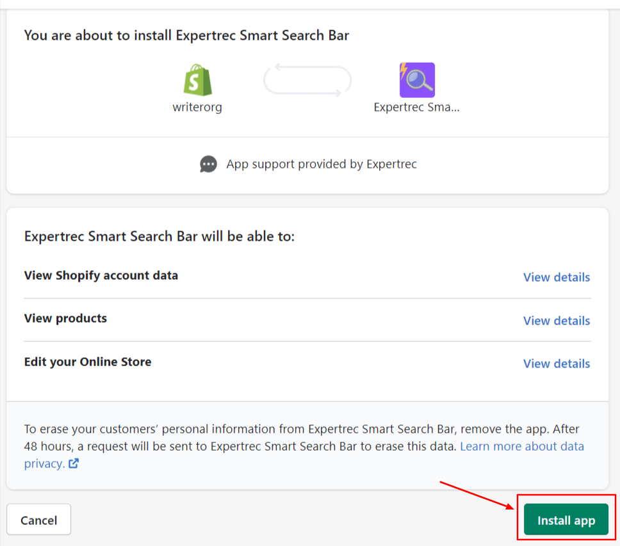The image size is (620, 546).
Task: Open View details for Edit your Online Store
Action: [556, 364]
